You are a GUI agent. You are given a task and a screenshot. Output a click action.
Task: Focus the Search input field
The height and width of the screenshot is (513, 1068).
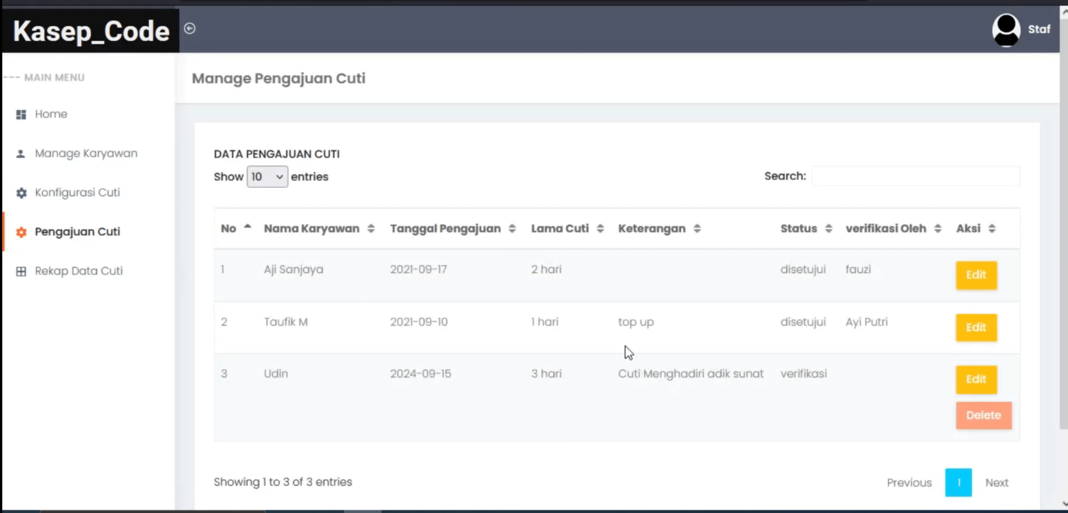(x=915, y=176)
